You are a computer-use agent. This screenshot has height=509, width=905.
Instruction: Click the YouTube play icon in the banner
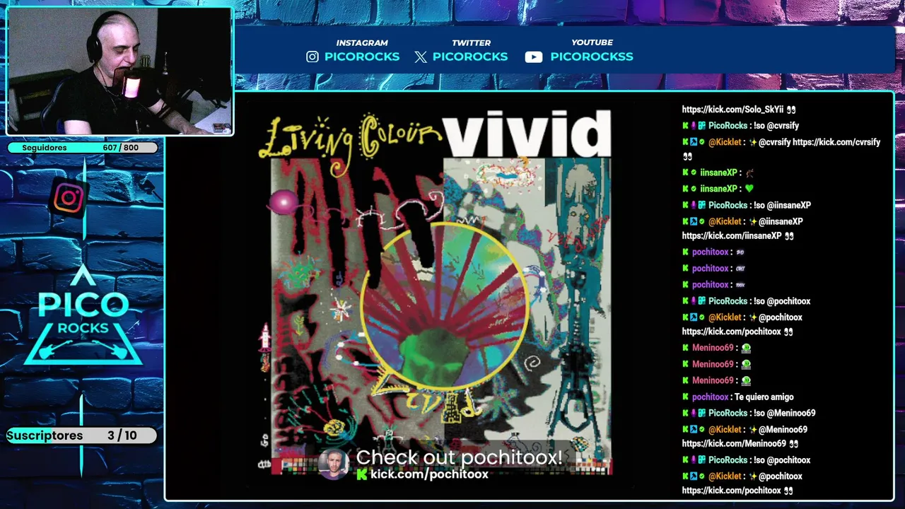tap(534, 57)
